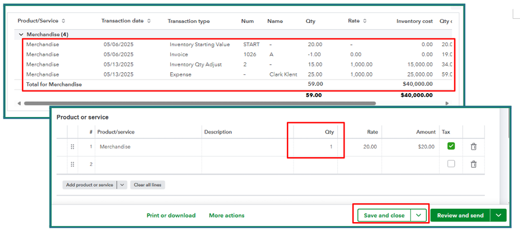
Task: Edit the Qty field showing 1
Action: [x=315, y=147]
